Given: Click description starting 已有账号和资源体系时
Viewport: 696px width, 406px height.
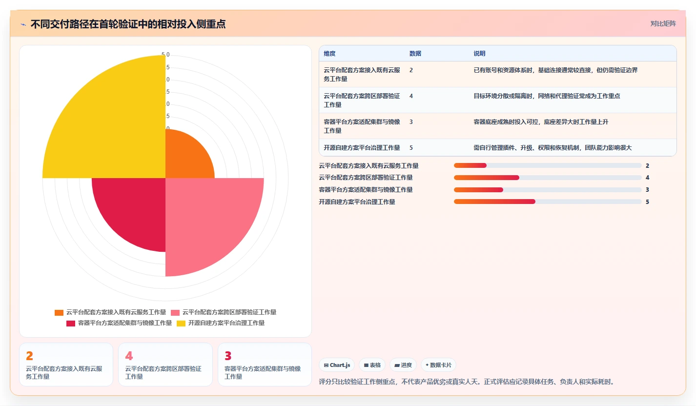Looking at the screenshot, I should pyautogui.click(x=555, y=70).
